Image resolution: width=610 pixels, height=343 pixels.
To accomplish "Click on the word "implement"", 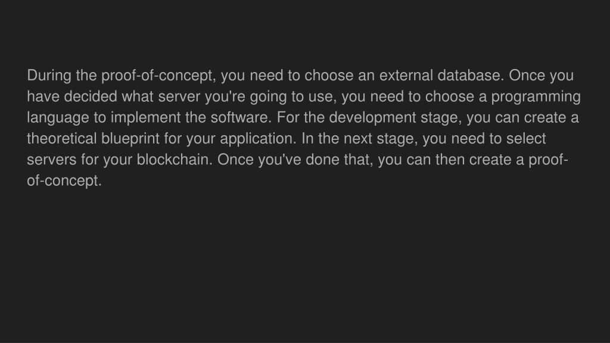I will 145,119.
